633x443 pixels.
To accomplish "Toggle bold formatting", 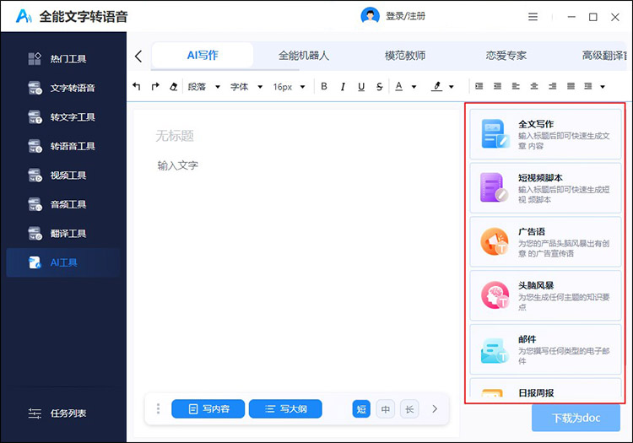I will tap(324, 86).
